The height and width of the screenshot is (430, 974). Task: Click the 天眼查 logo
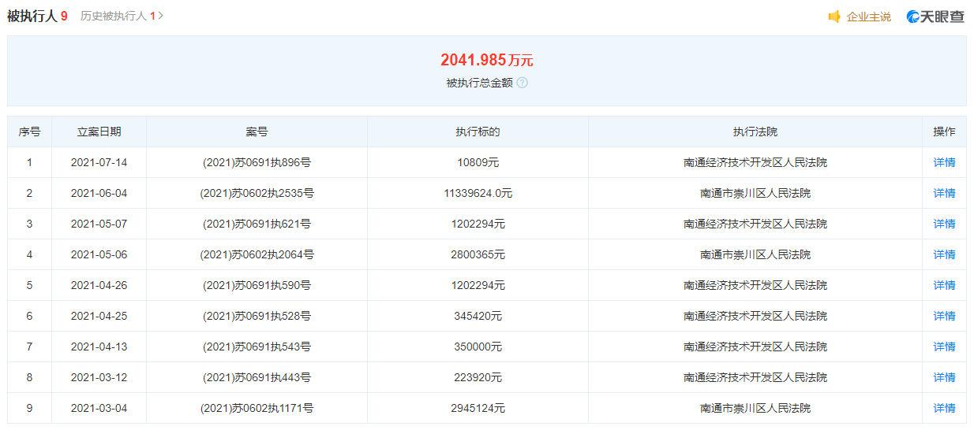(935, 17)
